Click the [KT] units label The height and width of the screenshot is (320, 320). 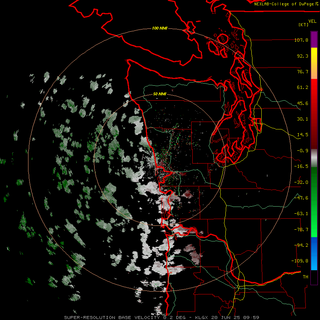pos(304,25)
